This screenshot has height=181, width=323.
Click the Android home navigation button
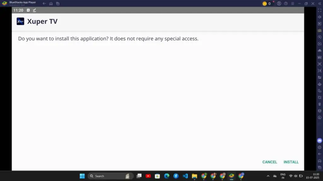click(x=51, y=3)
